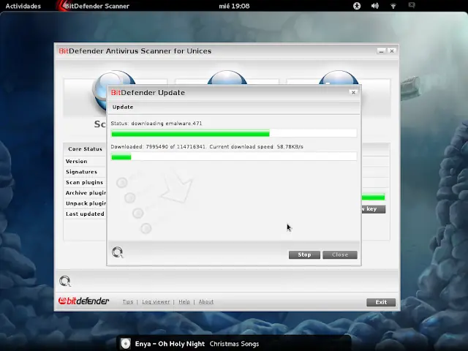
Task: Open the Enya – Oh Holy Night notification
Action: click(x=170, y=344)
